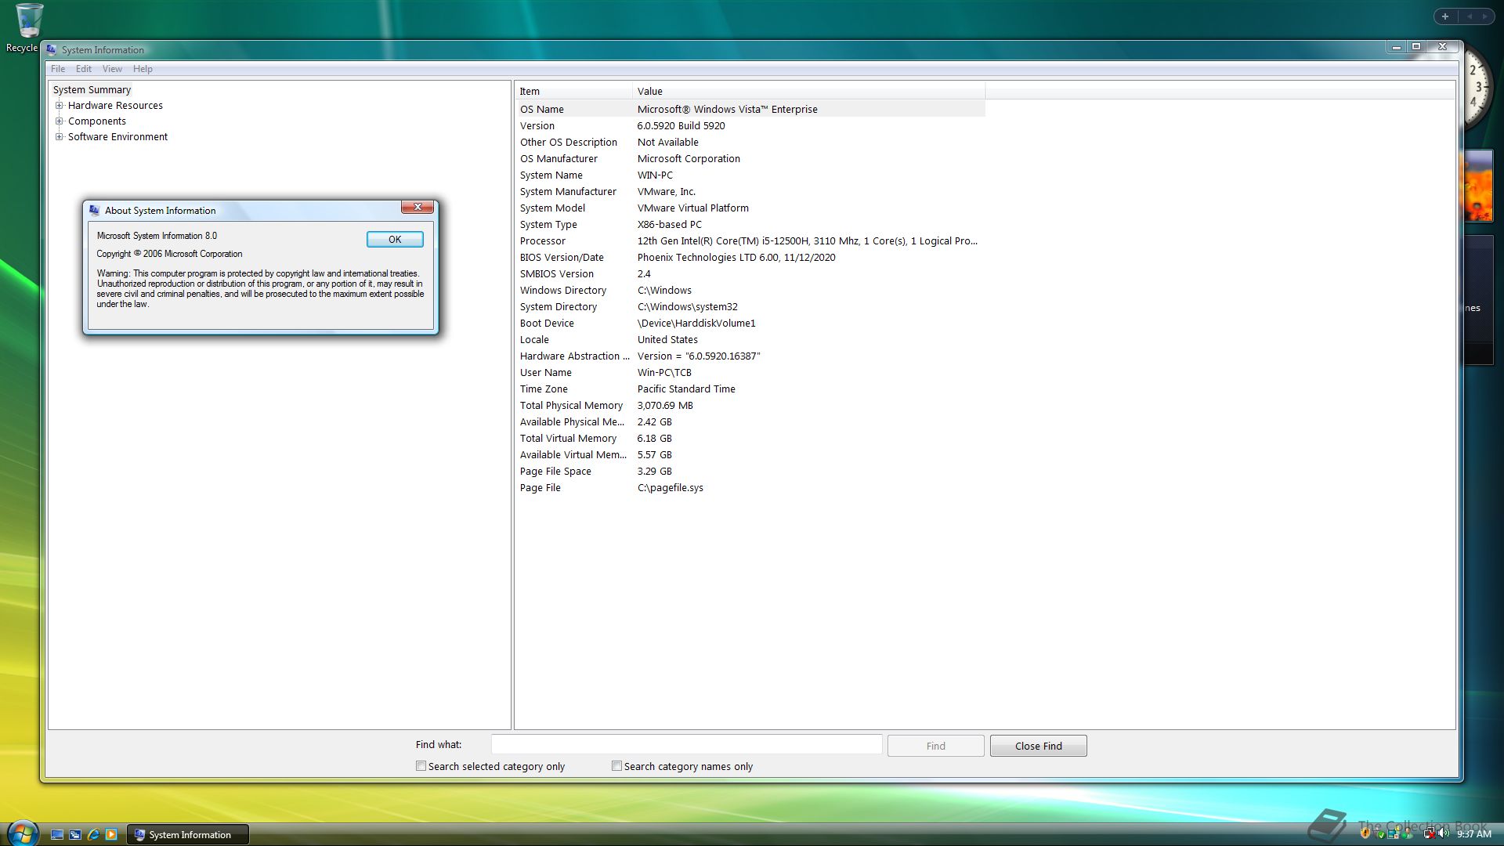Select the Hardware Resources tree label

(x=115, y=105)
